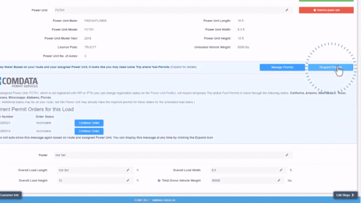Open Manage Permits

(x=282, y=67)
